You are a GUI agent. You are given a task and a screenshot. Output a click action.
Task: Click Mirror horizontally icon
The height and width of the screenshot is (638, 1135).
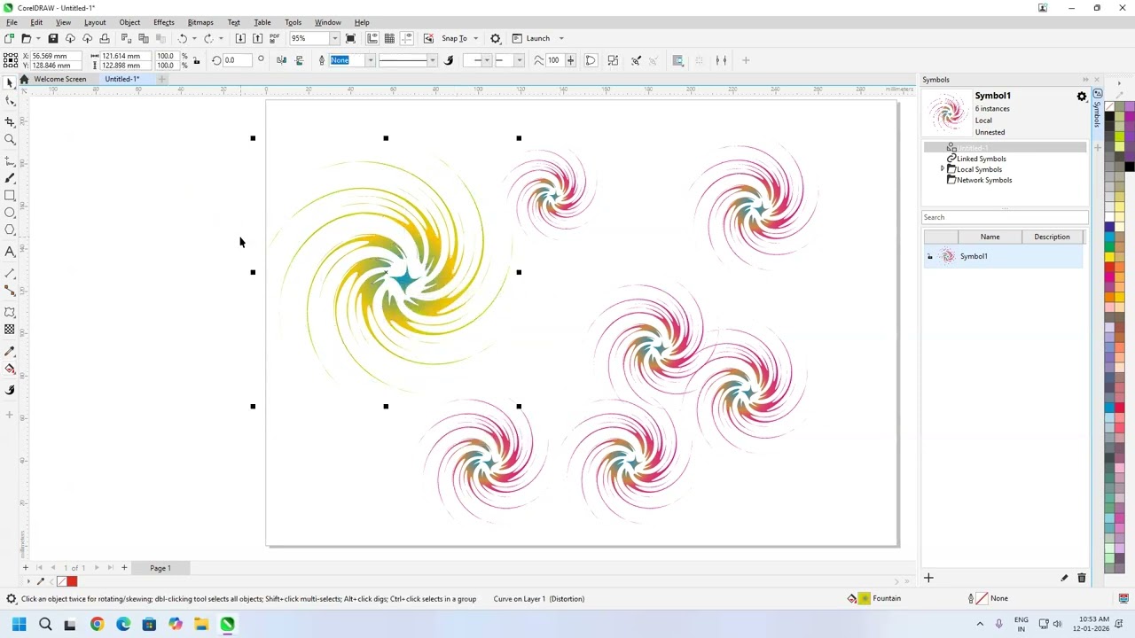coord(281,60)
